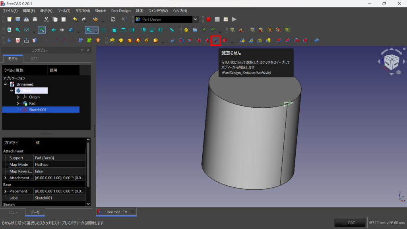The width and height of the screenshot is (407, 229).
Task: Click the create sketch icon
Action: (18, 40)
